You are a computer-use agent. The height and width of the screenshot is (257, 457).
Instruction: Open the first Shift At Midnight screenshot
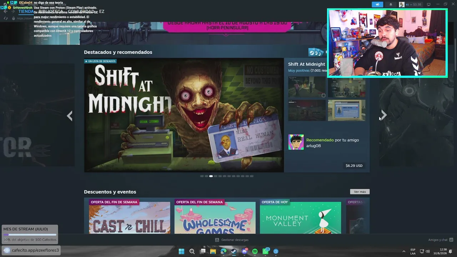pyautogui.click(x=307, y=87)
